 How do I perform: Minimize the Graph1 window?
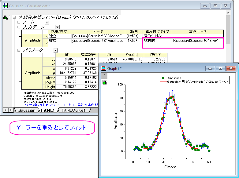pyautogui.click(x=210, y=68)
